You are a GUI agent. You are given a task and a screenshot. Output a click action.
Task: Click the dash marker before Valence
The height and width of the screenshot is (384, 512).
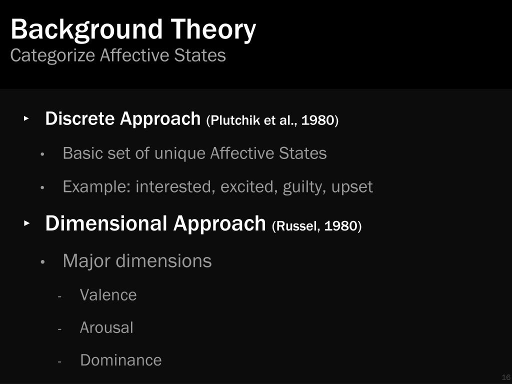[x=59, y=297]
